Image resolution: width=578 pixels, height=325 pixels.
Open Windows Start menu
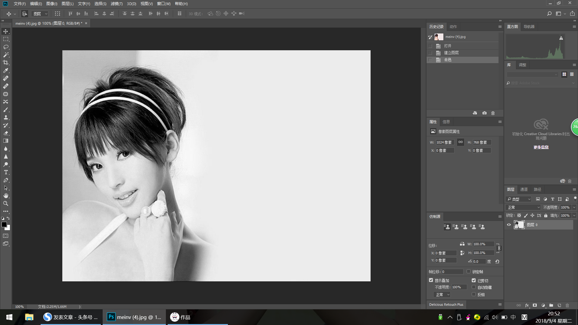9,317
